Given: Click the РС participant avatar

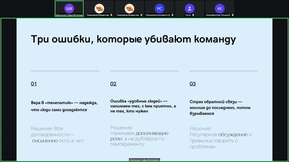Looking at the screenshot, I should pyautogui.click(x=159, y=9).
